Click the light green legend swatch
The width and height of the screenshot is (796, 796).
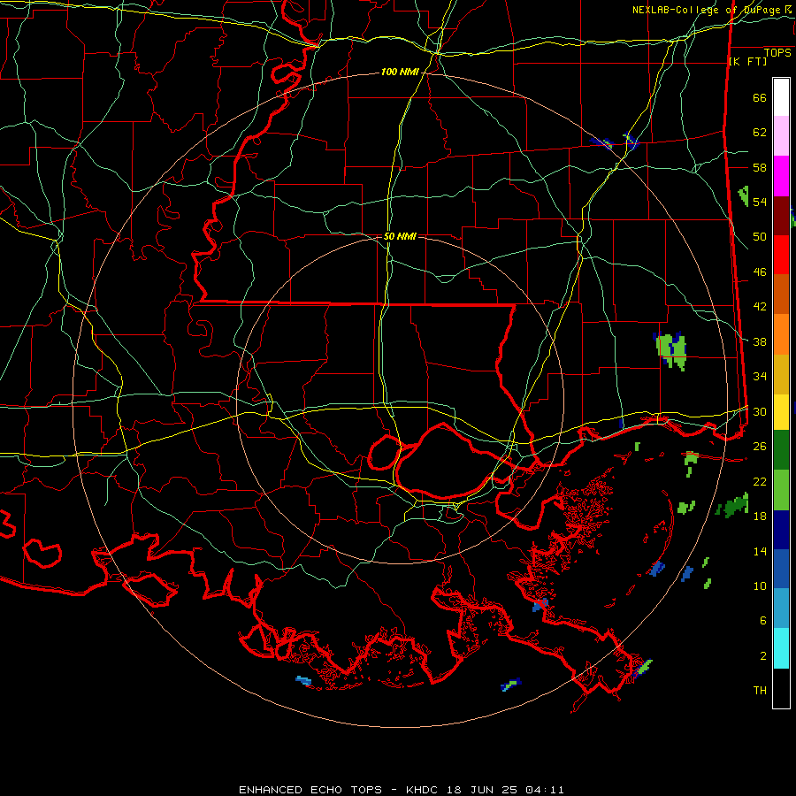pyautogui.click(x=781, y=490)
